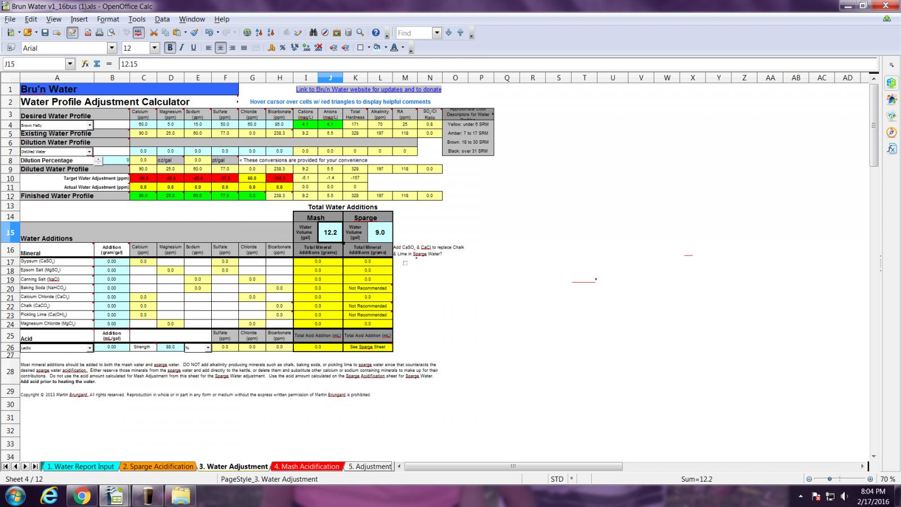Open Windows Start button
This screenshot has height=507, width=901.
click(15, 496)
